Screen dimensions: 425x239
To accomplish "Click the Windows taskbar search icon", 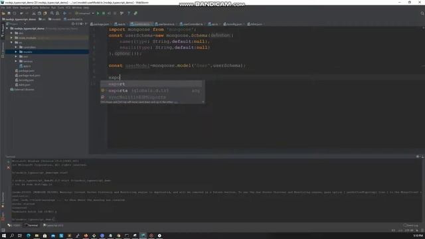I will tap(12, 236).
